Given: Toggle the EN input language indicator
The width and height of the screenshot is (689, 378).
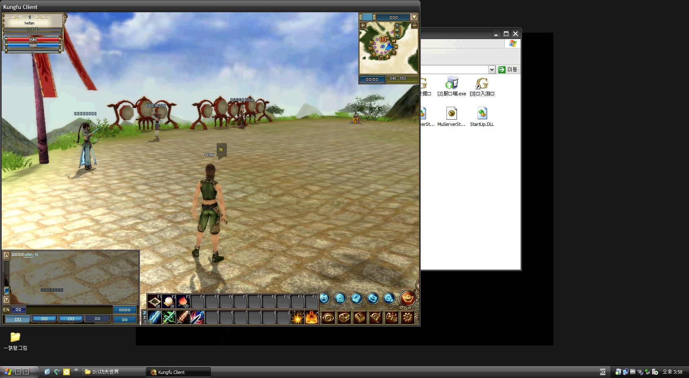Looking at the screenshot, I should pyautogui.click(x=6, y=310).
